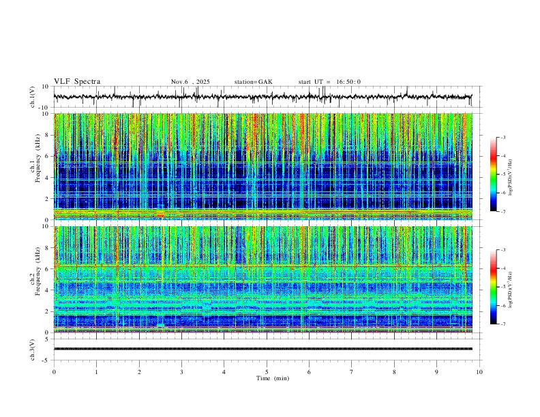Click the "-3" tick on ch.1 colorbar
Screen dimensions: 540x417
click(502, 137)
